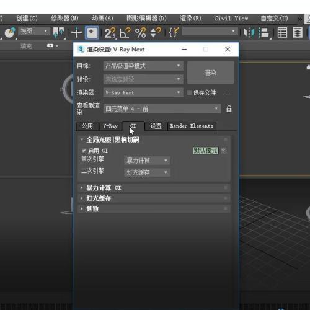
Task: Click the use pivot point center icon
Action: pos(58,33)
